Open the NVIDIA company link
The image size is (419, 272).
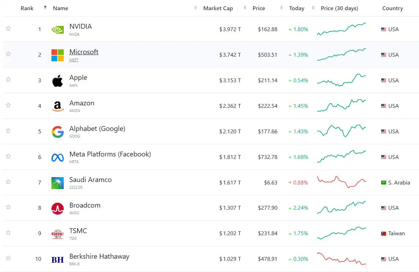(81, 26)
